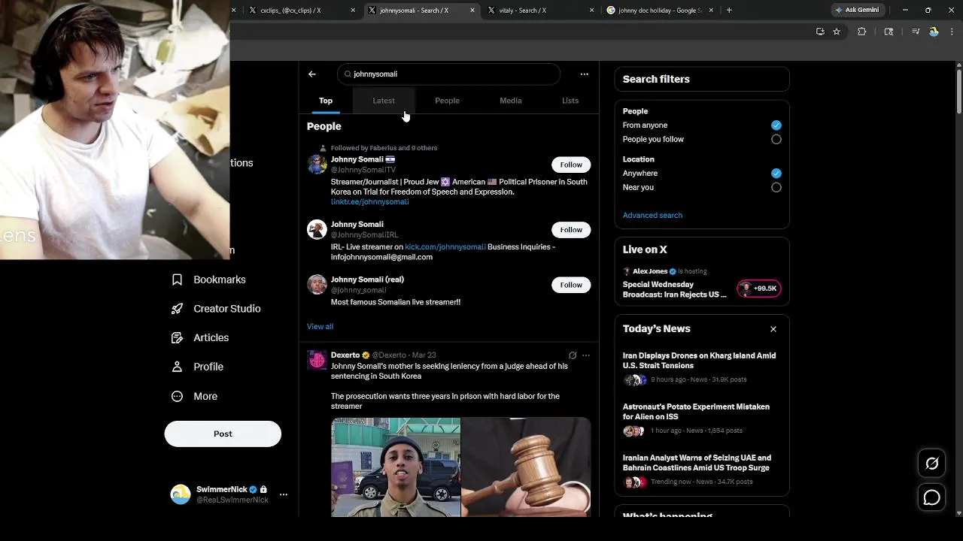This screenshot has width=963, height=541.
Task: Click View all people link
Action: point(320,327)
